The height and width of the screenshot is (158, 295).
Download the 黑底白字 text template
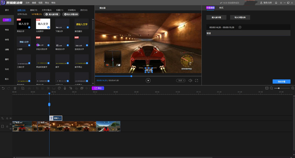[x=29, y=27]
